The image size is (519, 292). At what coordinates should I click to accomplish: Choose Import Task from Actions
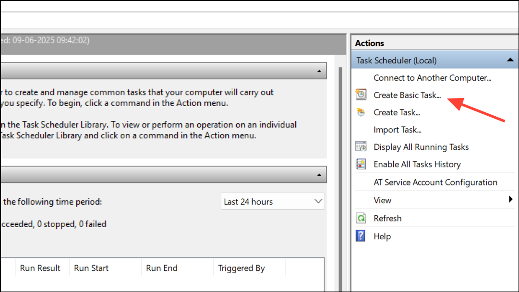coord(397,130)
